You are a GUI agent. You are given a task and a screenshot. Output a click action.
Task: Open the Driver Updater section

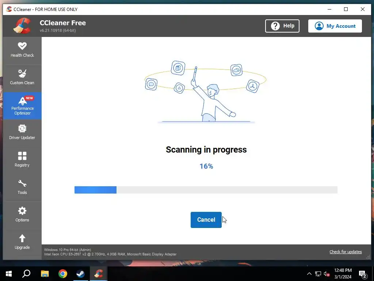point(22,133)
